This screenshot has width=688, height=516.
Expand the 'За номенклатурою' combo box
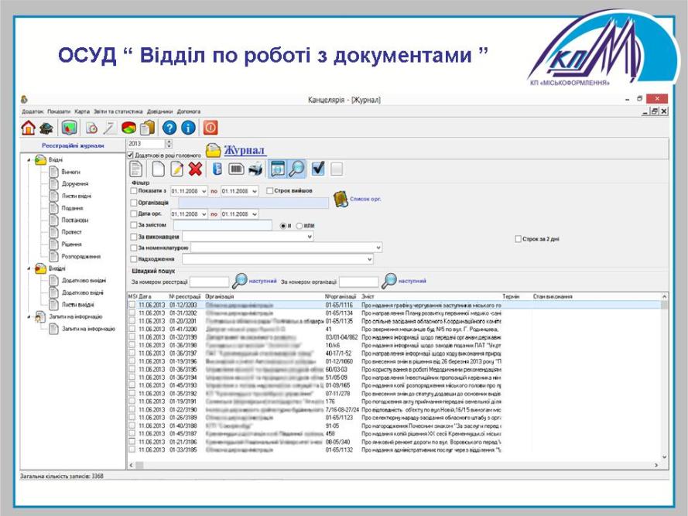(378, 248)
